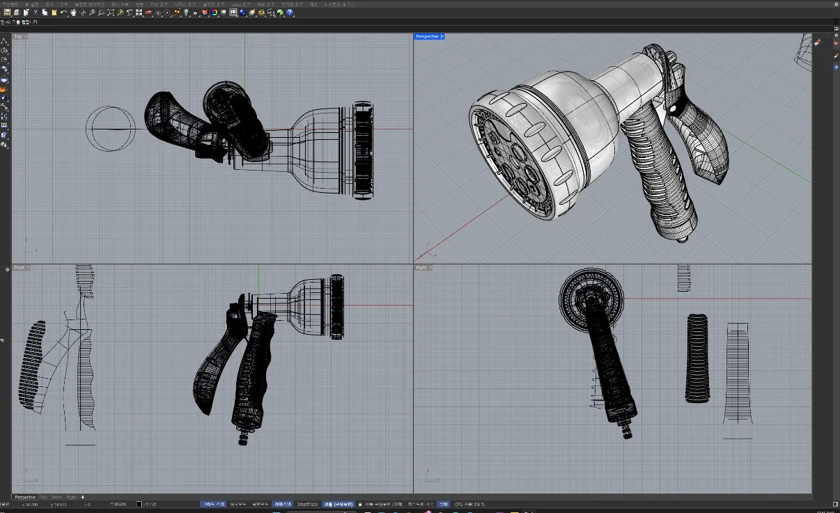Open the Perspective viewport title dropdown arrow
840x513 pixels.
tap(443, 36)
